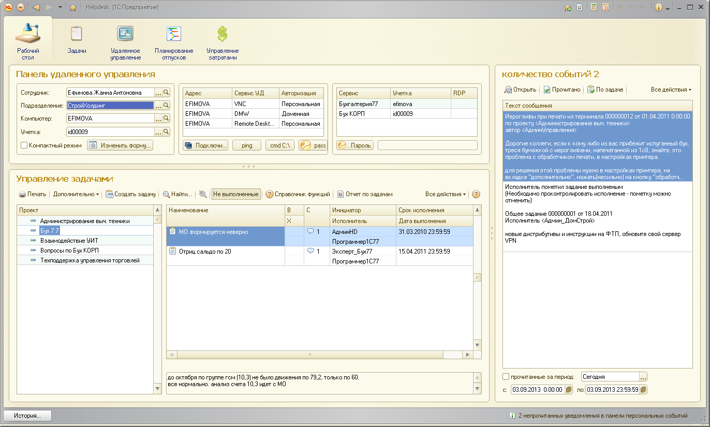Enable the Компактный режим checkbox
Screen dimensions: 710x427
24,145
